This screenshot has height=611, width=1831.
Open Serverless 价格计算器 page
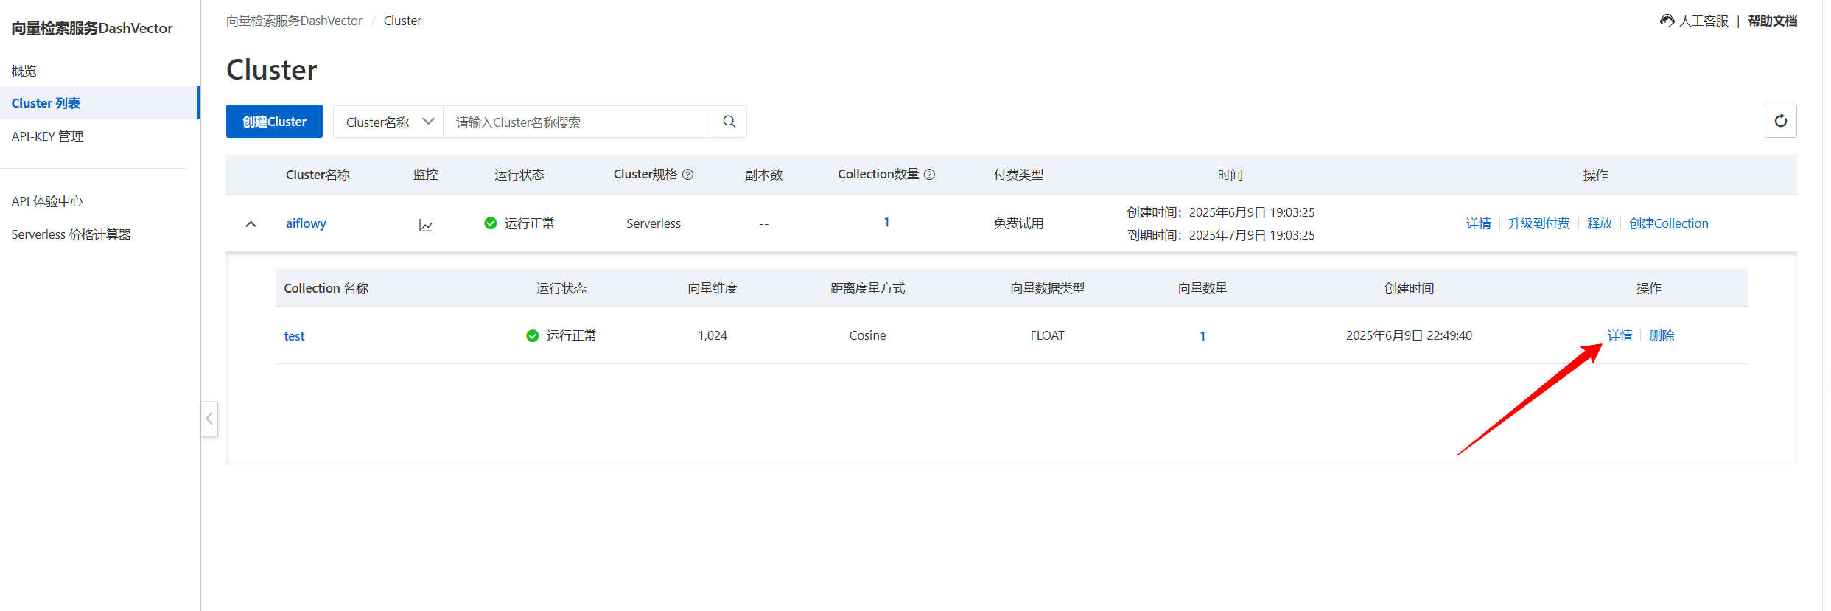coord(71,234)
